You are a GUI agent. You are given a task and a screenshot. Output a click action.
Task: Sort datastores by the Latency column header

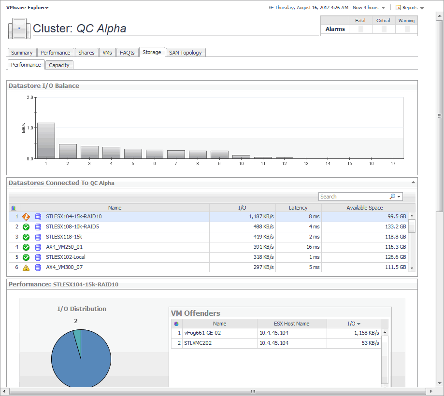298,208
